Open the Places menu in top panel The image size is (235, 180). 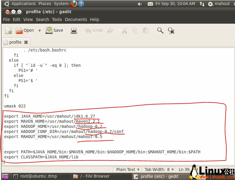click(x=45, y=4)
